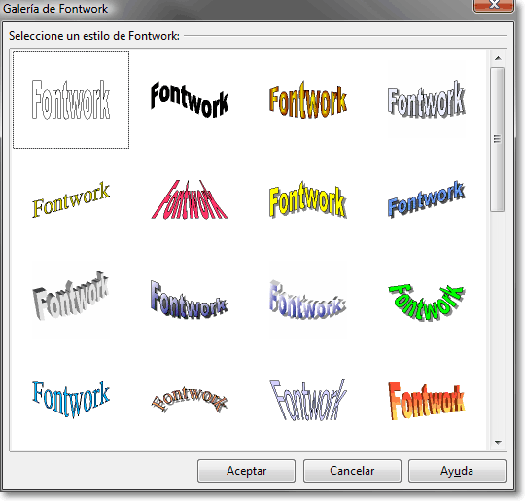Pick the bright yellow 3D Fontwork style
The width and height of the screenshot is (525, 501).
coord(307,199)
